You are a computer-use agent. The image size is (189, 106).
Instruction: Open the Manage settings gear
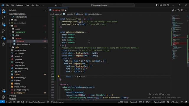[3, 97]
